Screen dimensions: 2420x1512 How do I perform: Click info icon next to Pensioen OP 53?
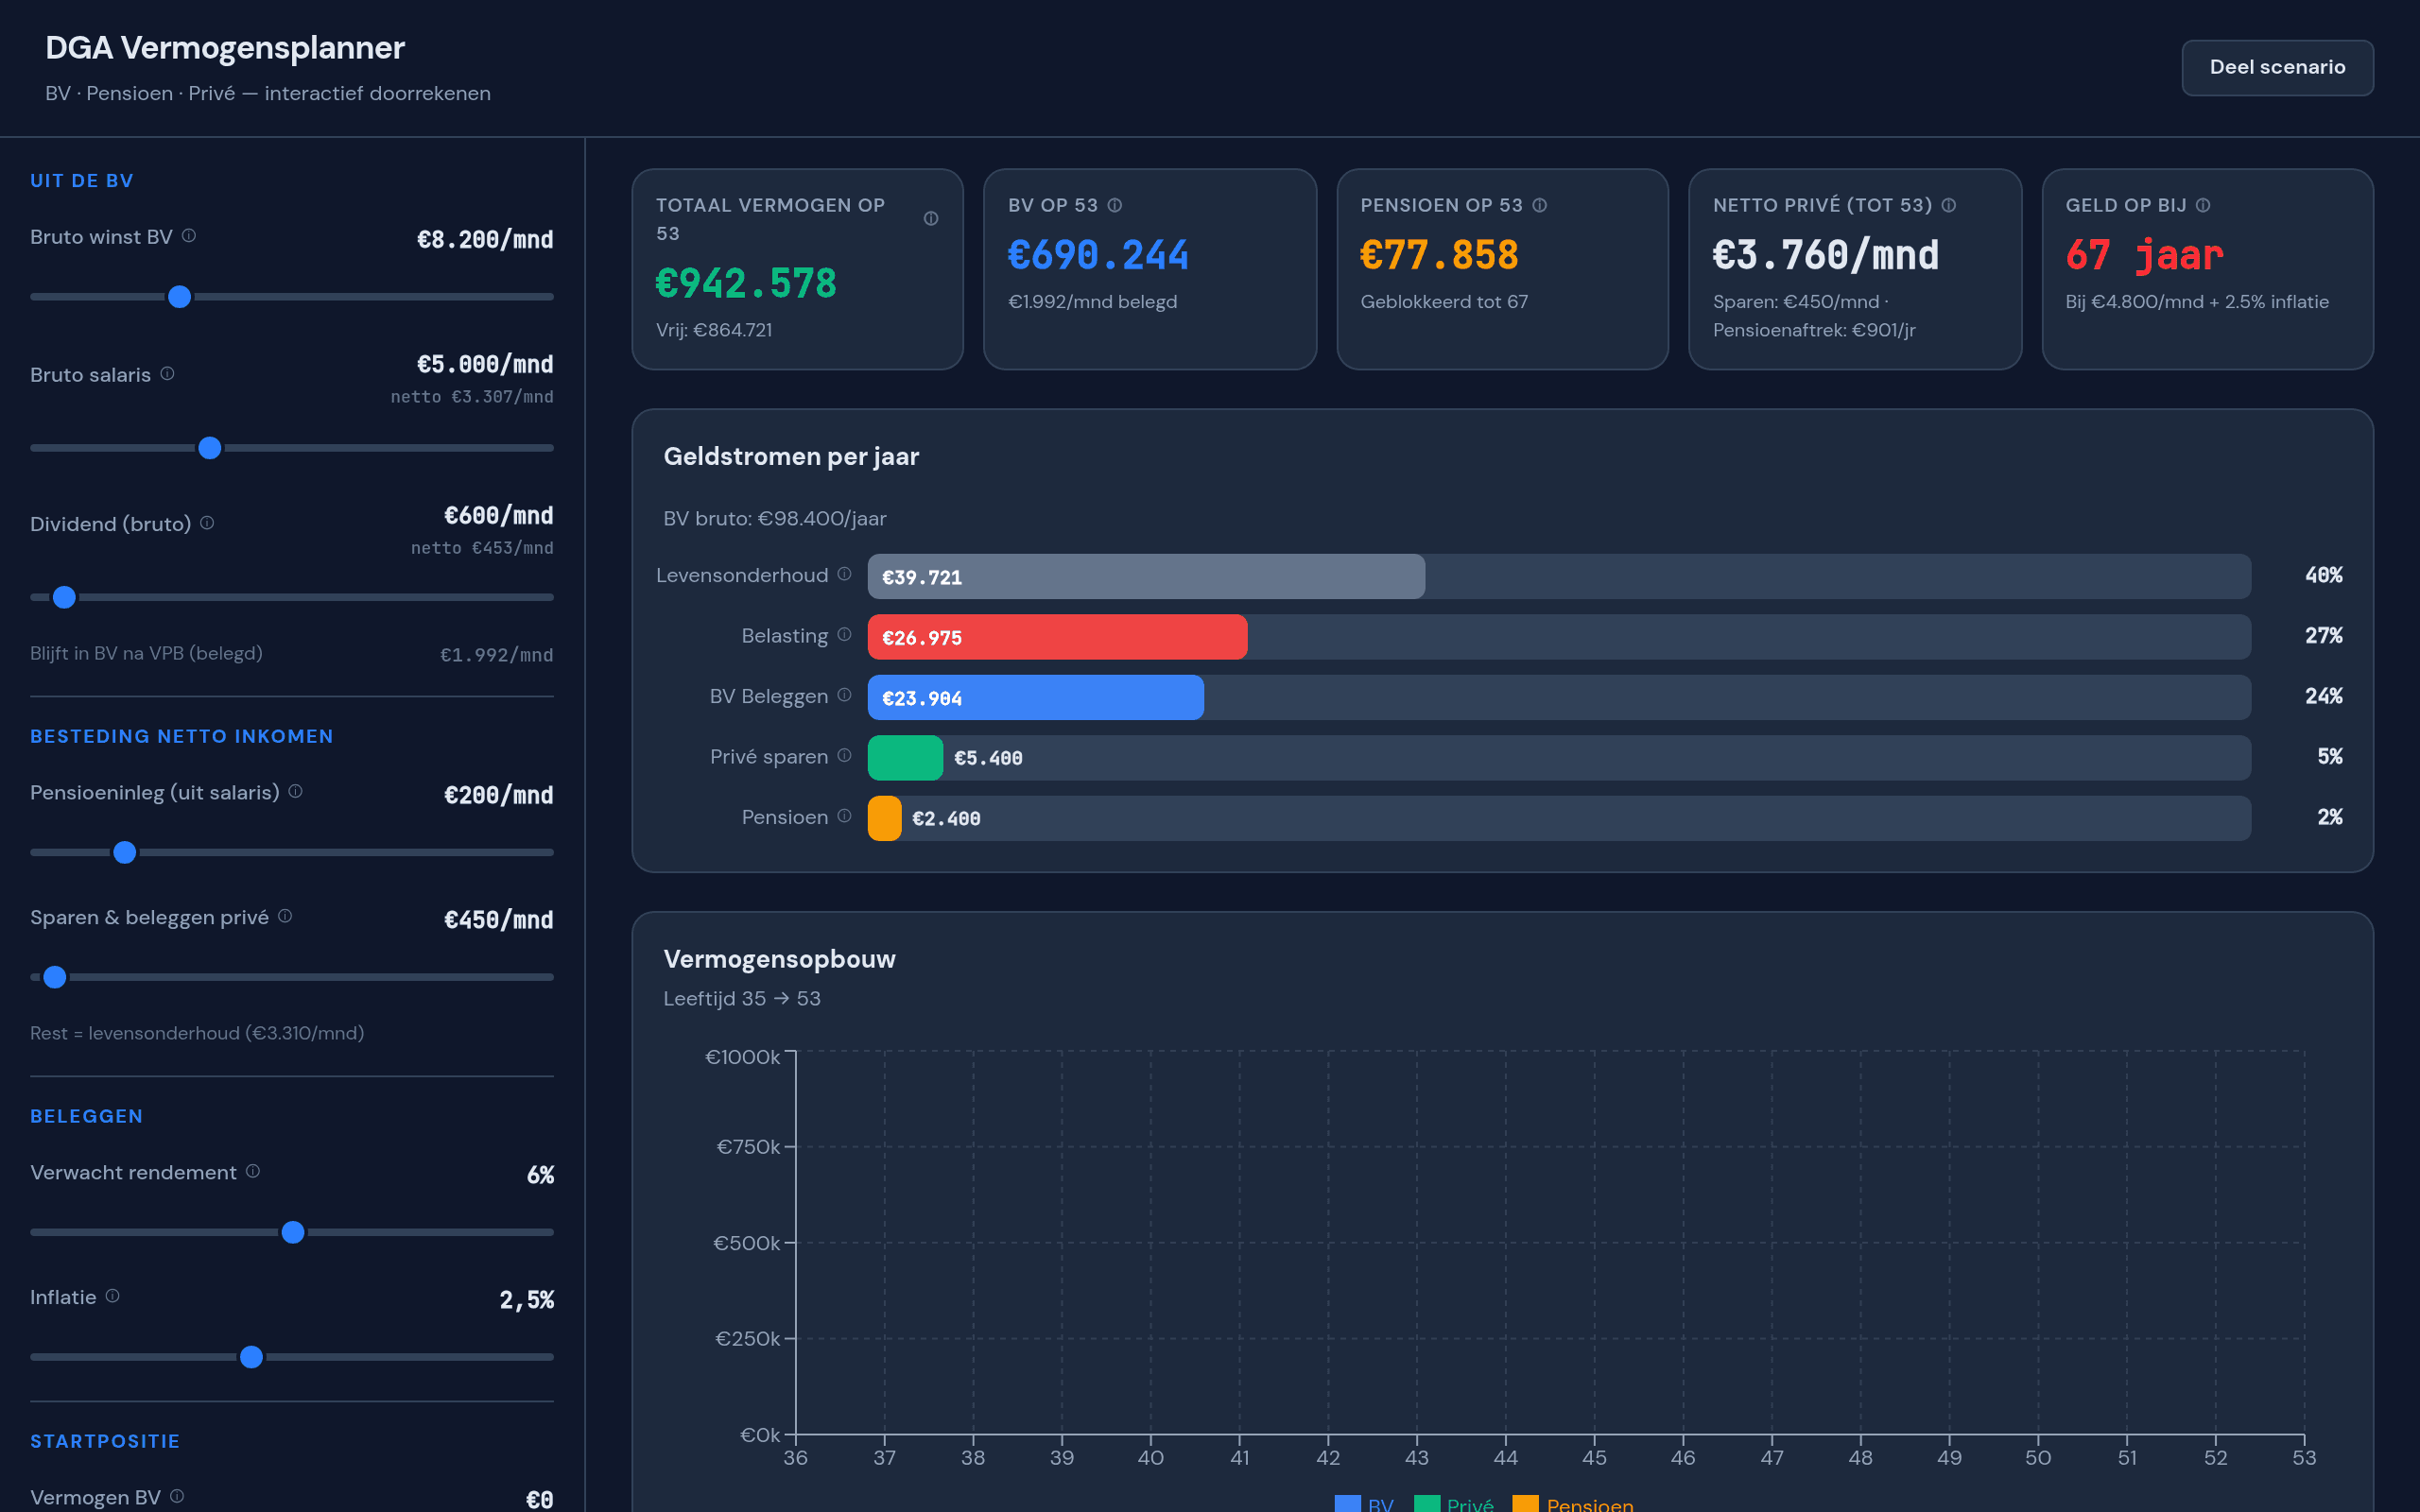[1540, 205]
